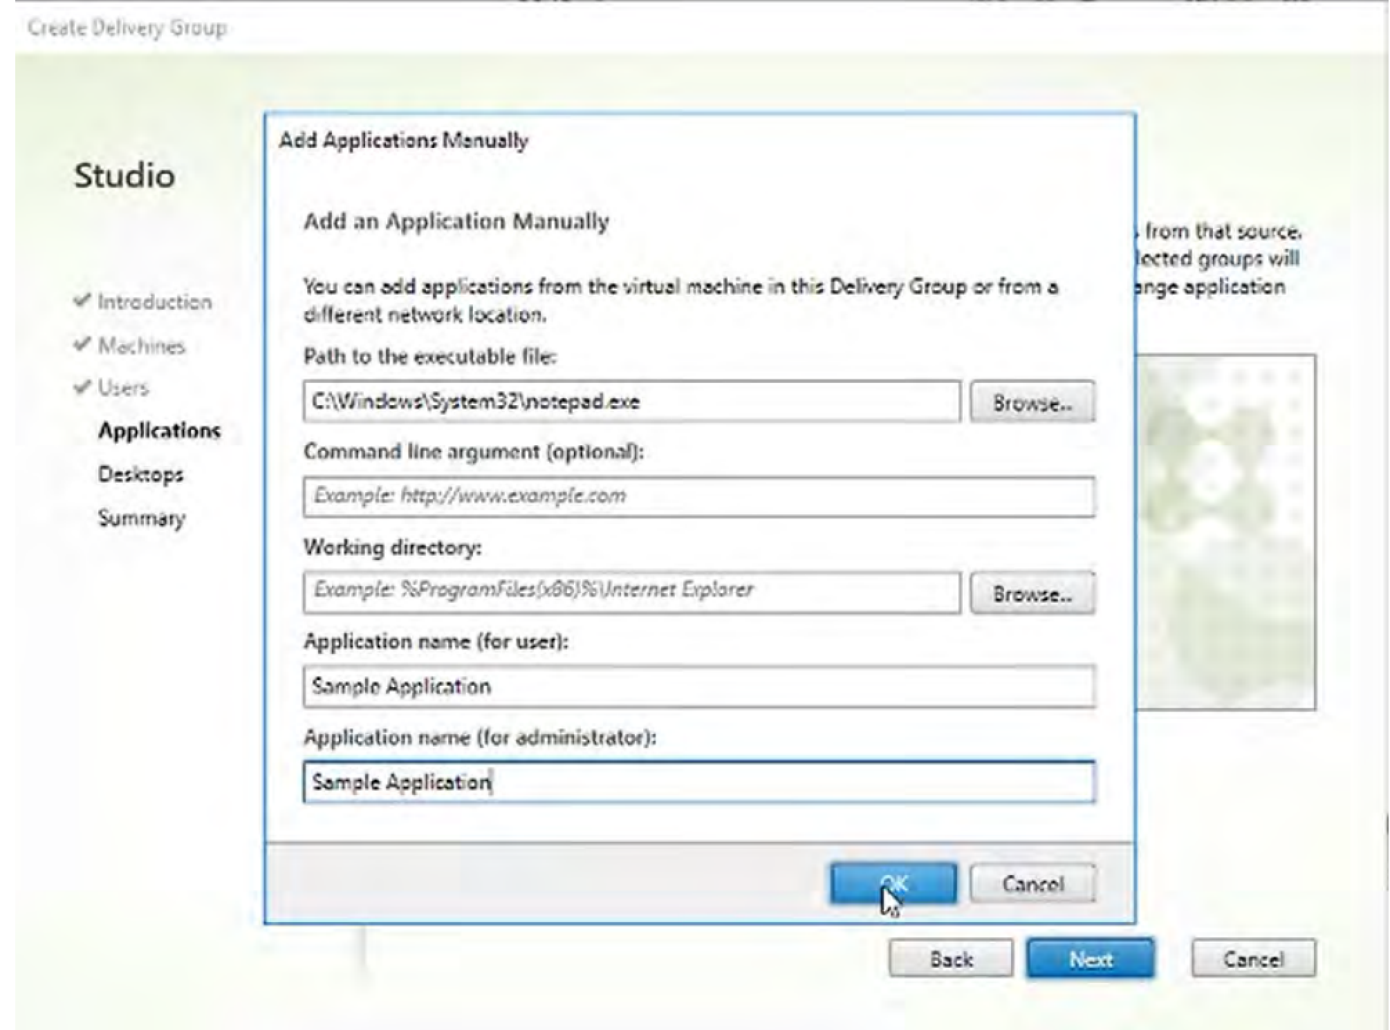This screenshot has height=1030, width=1390.
Task: Click the command line argument field
Action: tap(698, 494)
